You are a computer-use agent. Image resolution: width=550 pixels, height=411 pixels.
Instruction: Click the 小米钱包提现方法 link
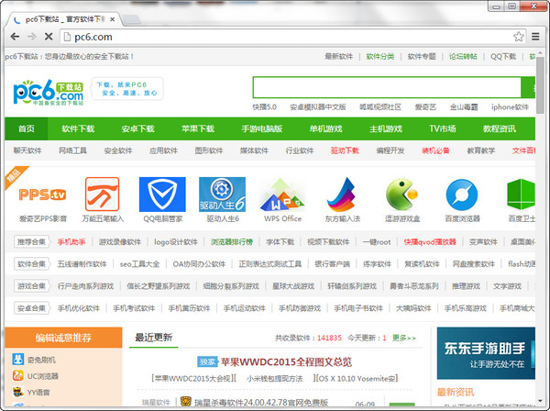coord(274,378)
